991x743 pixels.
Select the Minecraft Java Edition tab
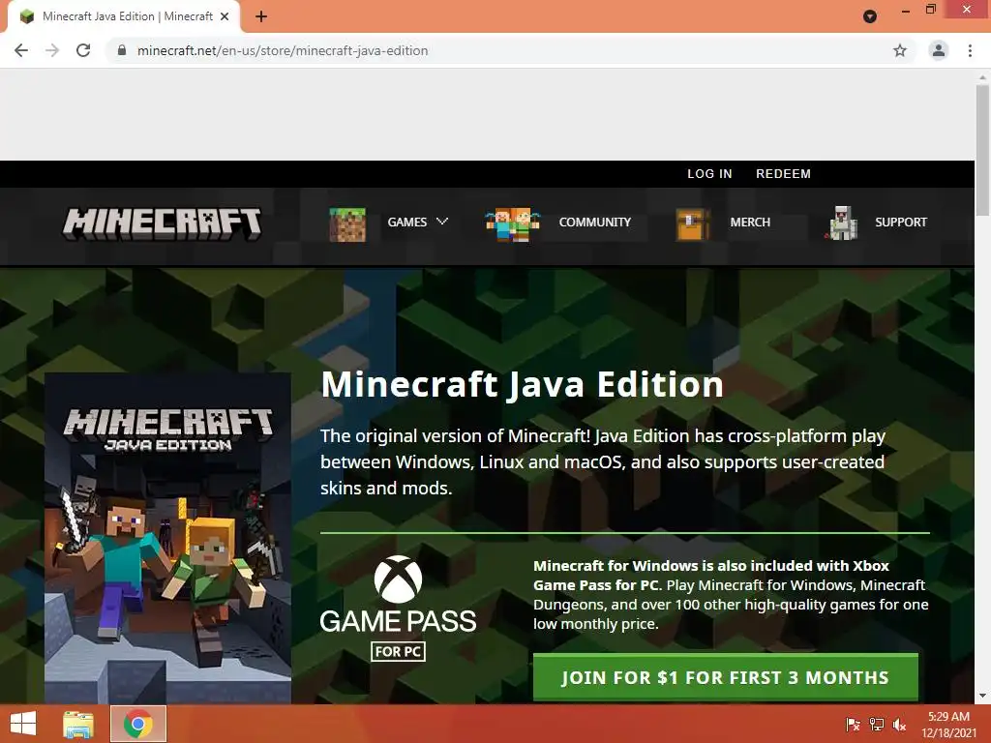click(124, 17)
